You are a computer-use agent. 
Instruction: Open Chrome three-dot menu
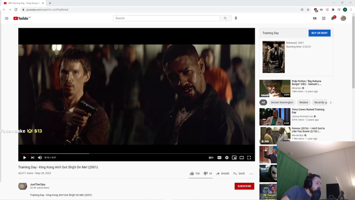coord(351,10)
